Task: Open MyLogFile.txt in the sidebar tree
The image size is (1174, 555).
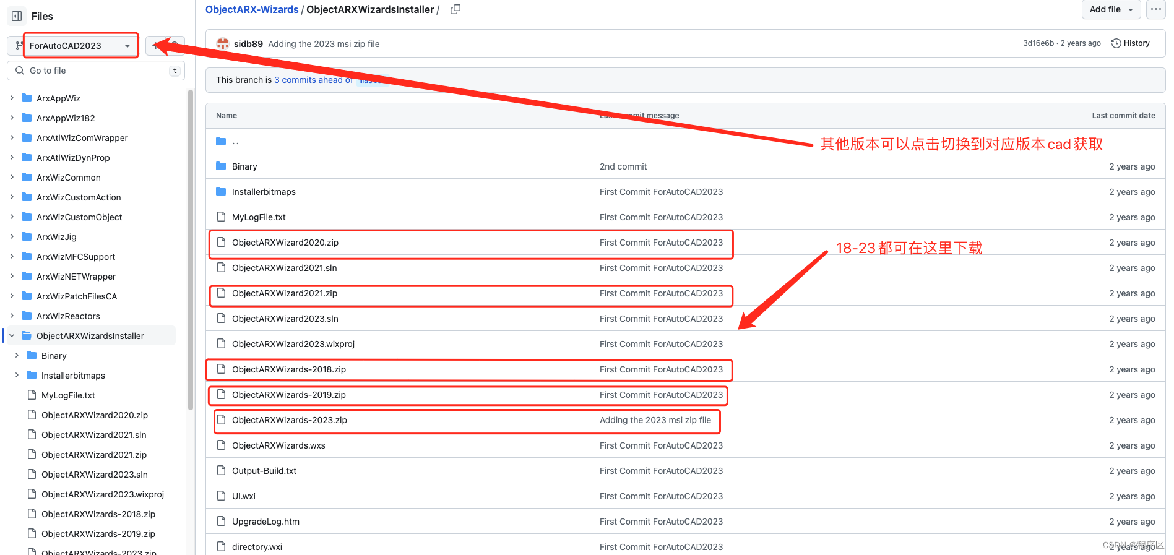Action: click(68, 395)
